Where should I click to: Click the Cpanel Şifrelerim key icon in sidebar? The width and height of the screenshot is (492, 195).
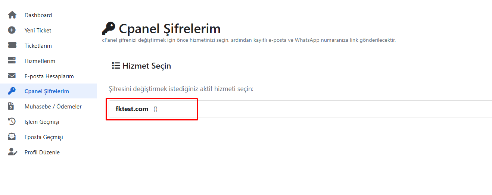[12, 91]
